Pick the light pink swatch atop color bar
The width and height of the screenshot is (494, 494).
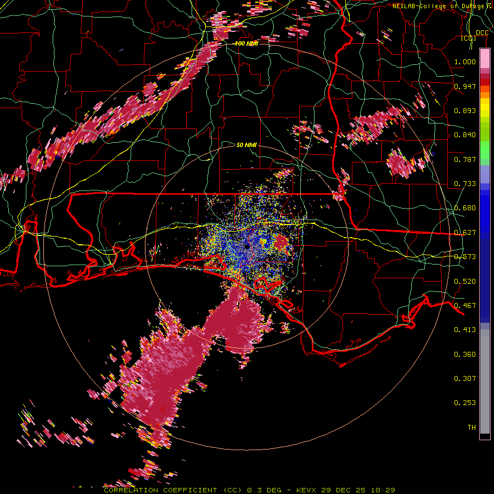coord(485,59)
